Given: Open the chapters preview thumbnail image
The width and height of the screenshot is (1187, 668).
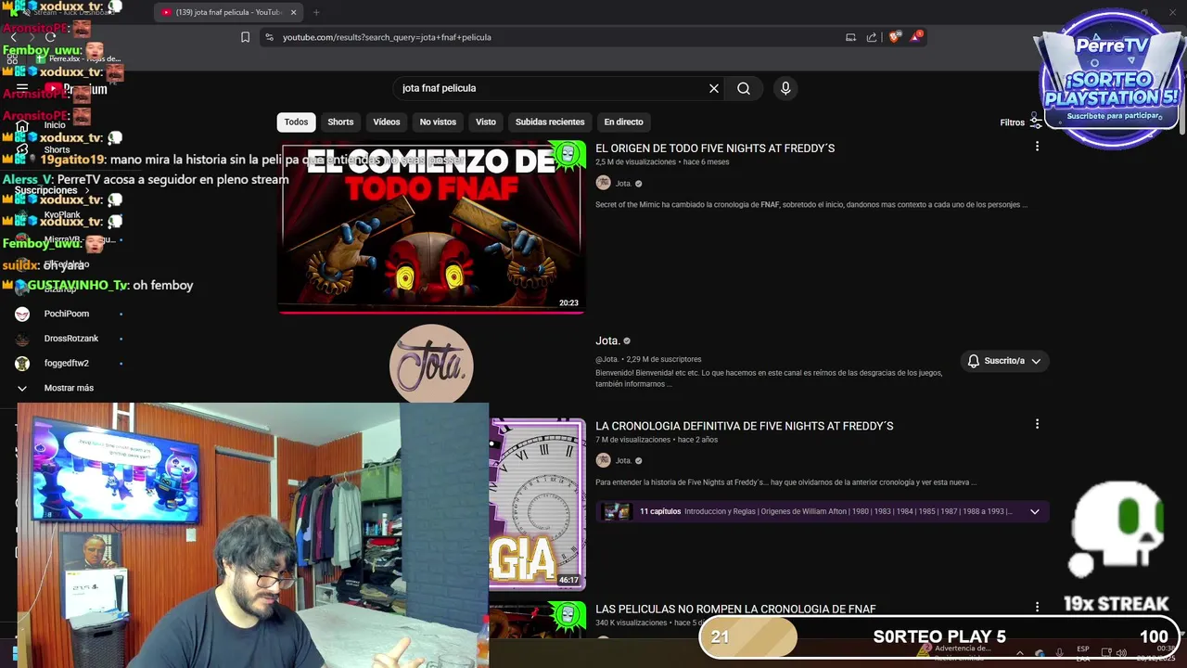Looking at the screenshot, I should point(617,511).
